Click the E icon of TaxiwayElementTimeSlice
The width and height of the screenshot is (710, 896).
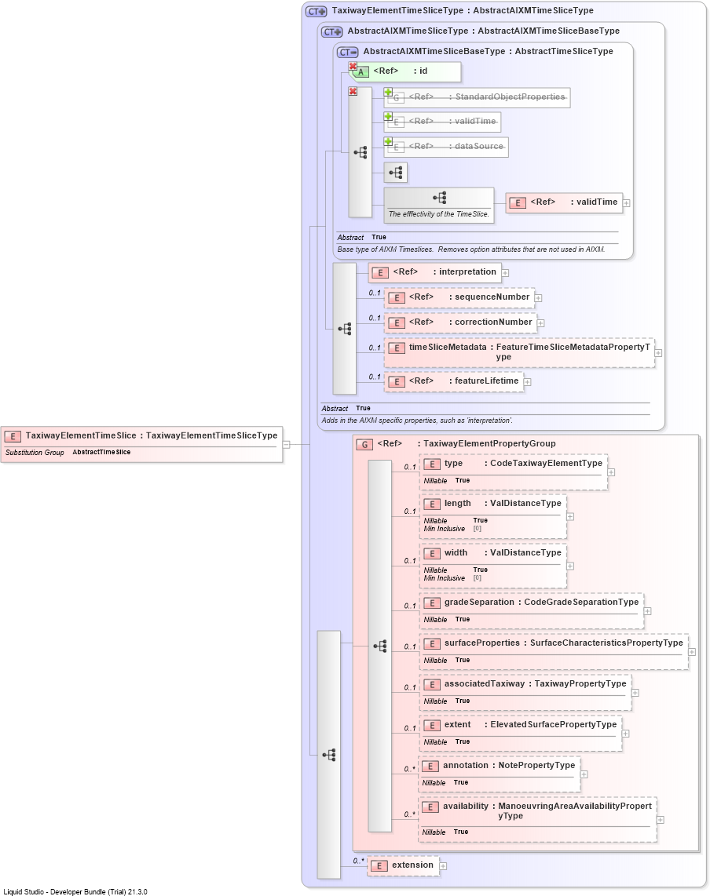click(x=13, y=436)
